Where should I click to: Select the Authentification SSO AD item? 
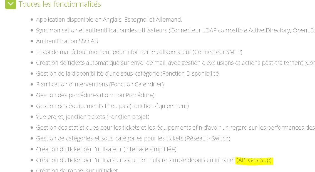pos(67,41)
